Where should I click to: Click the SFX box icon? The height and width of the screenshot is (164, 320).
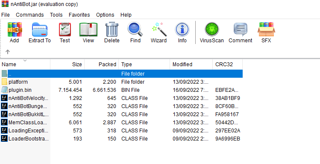click(x=266, y=29)
